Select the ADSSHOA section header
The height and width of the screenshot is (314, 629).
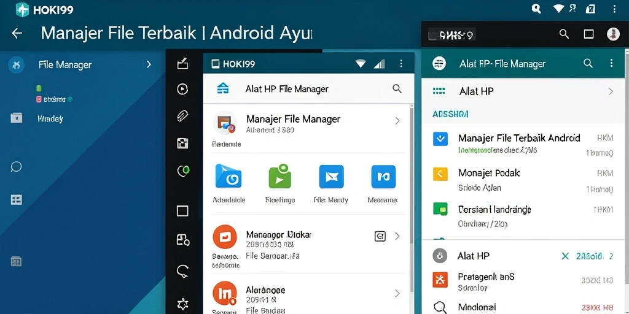(x=450, y=115)
